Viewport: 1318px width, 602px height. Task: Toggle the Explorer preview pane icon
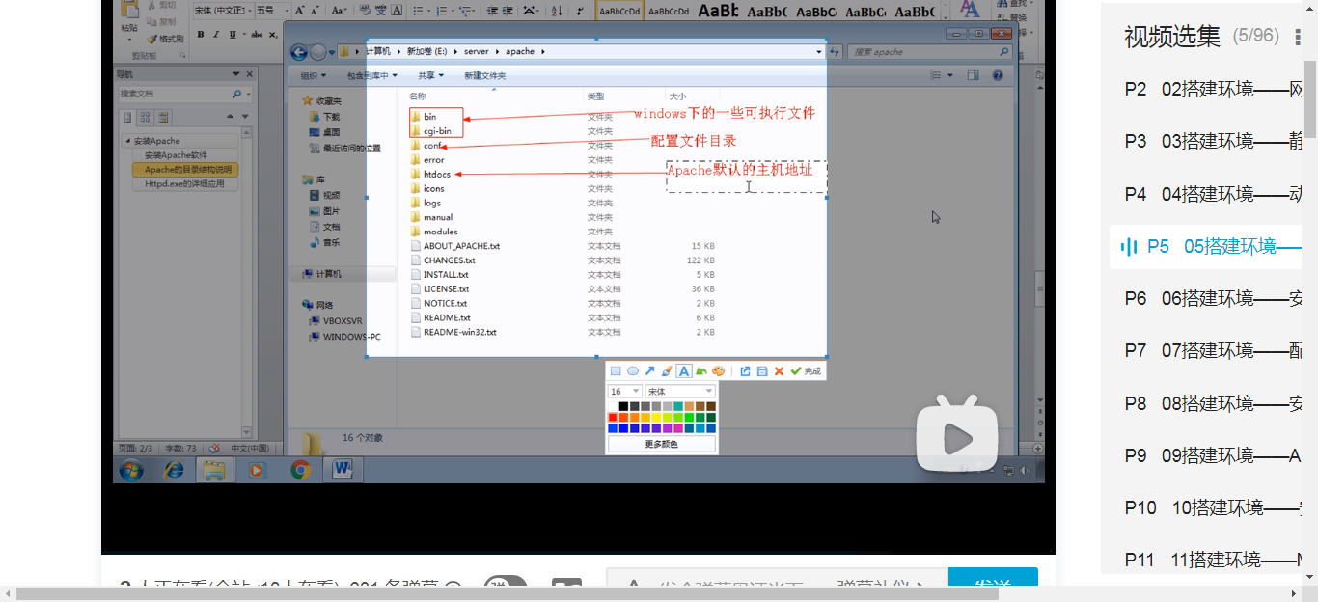[x=973, y=75]
